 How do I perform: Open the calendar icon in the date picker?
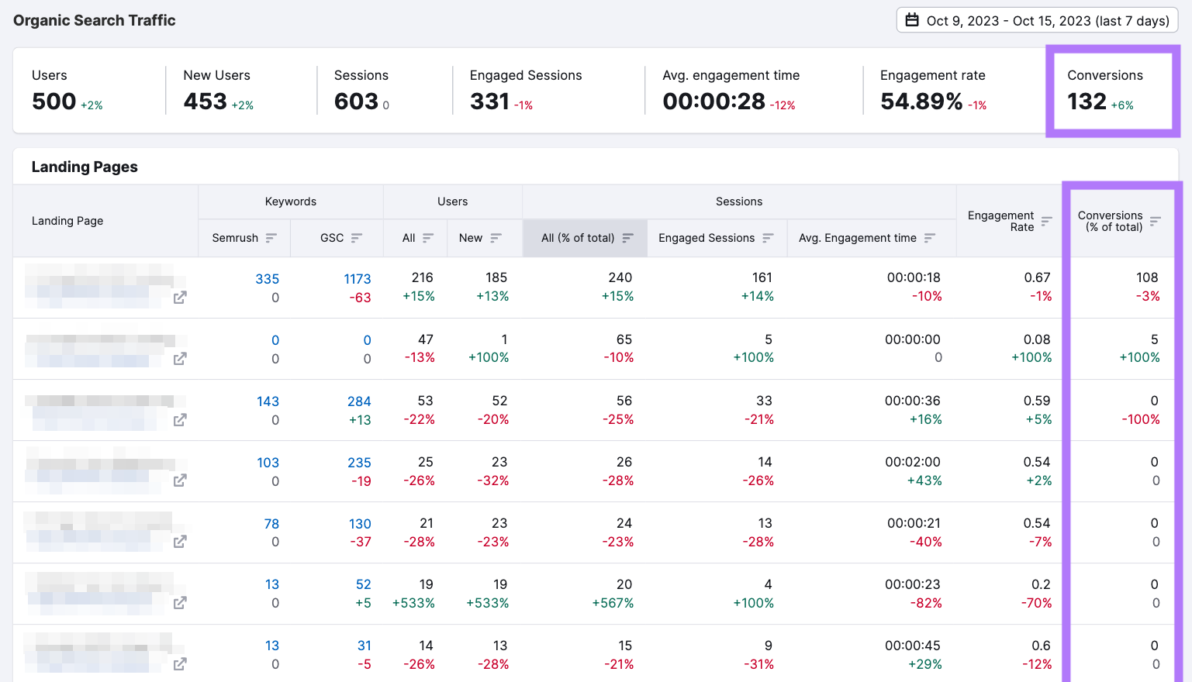[913, 20]
